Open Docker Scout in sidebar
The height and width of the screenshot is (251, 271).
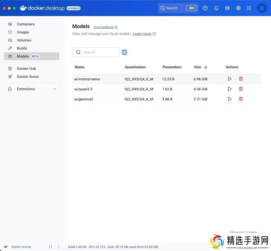pos(28,77)
